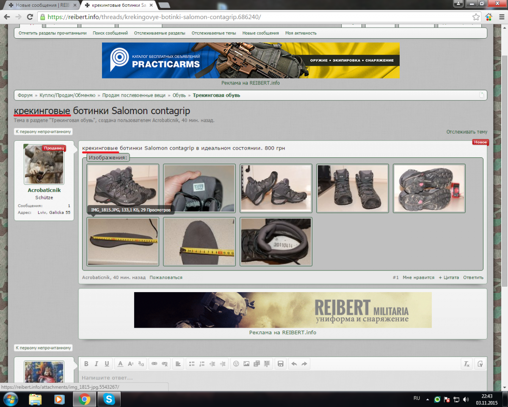Bookmark this page with the star icon

coord(476,17)
